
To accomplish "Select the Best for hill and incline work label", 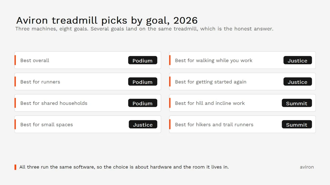I will coord(210,103).
